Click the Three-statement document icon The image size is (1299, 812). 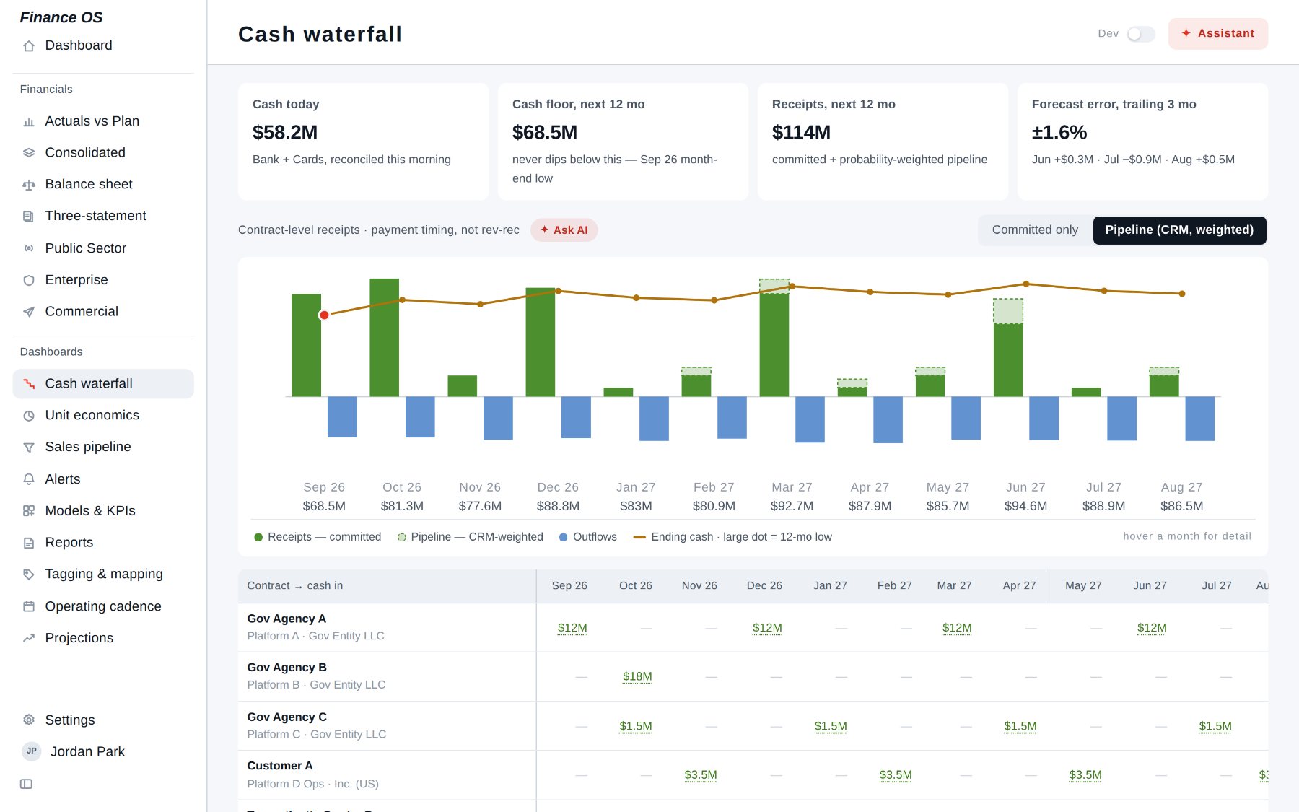[x=29, y=217]
